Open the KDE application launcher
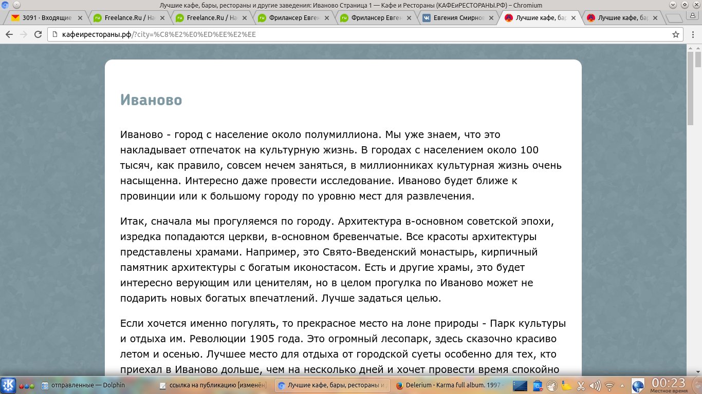The image size is (702, 394). pyautogui.click(x=8, y=385)
